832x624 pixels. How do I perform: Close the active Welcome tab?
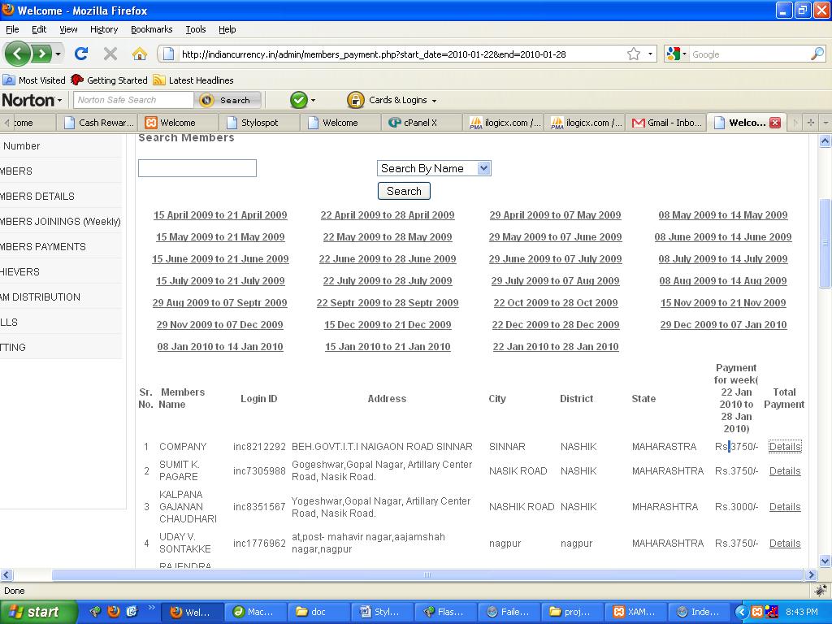(775, 123)
